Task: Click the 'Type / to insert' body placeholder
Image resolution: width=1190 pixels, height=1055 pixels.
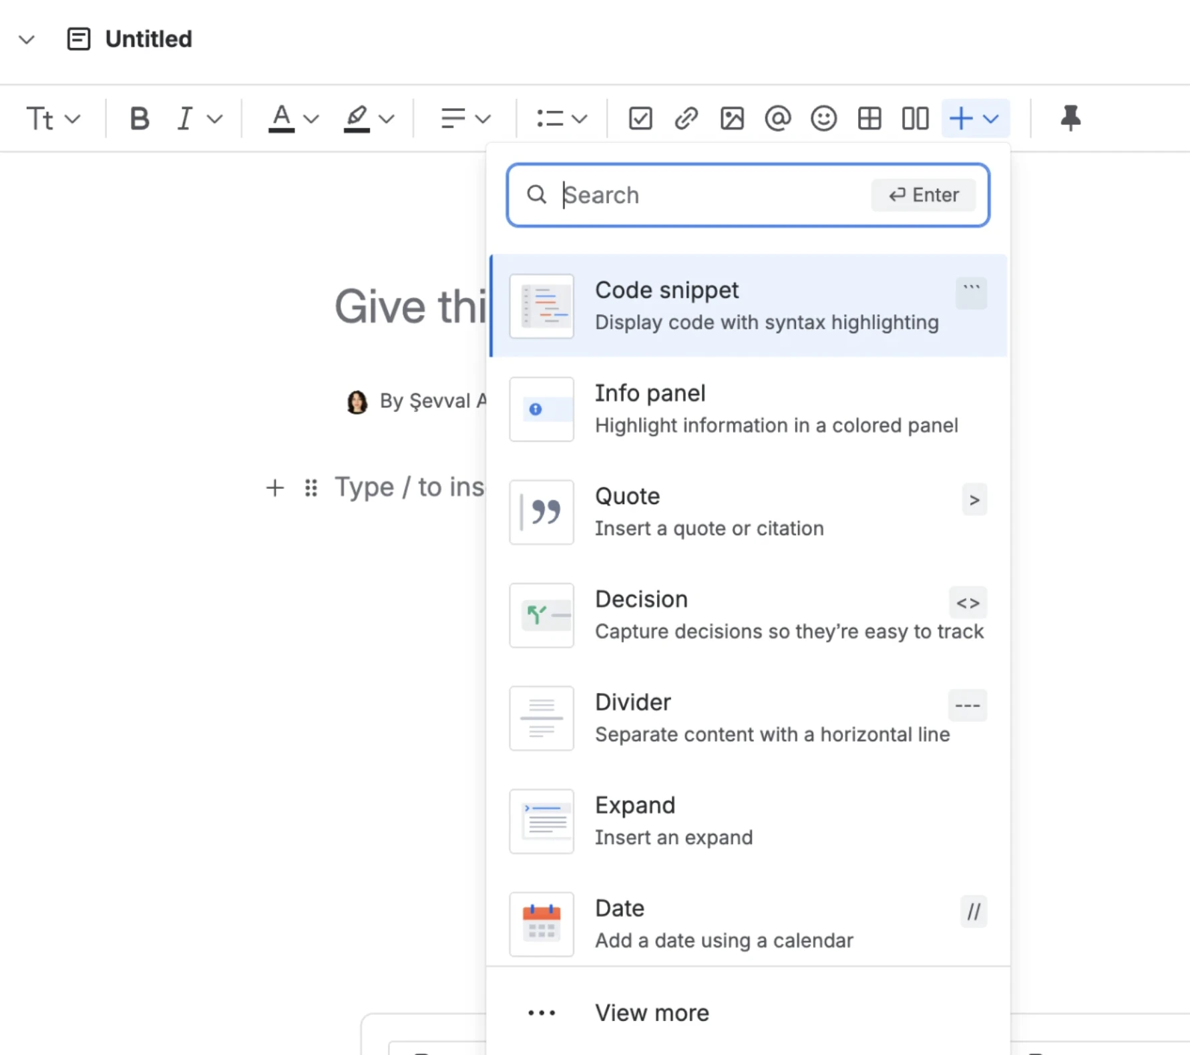Action: click(x=409, y=487)
